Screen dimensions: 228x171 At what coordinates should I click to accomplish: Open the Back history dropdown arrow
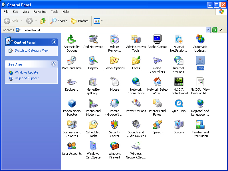click(21, 21)
